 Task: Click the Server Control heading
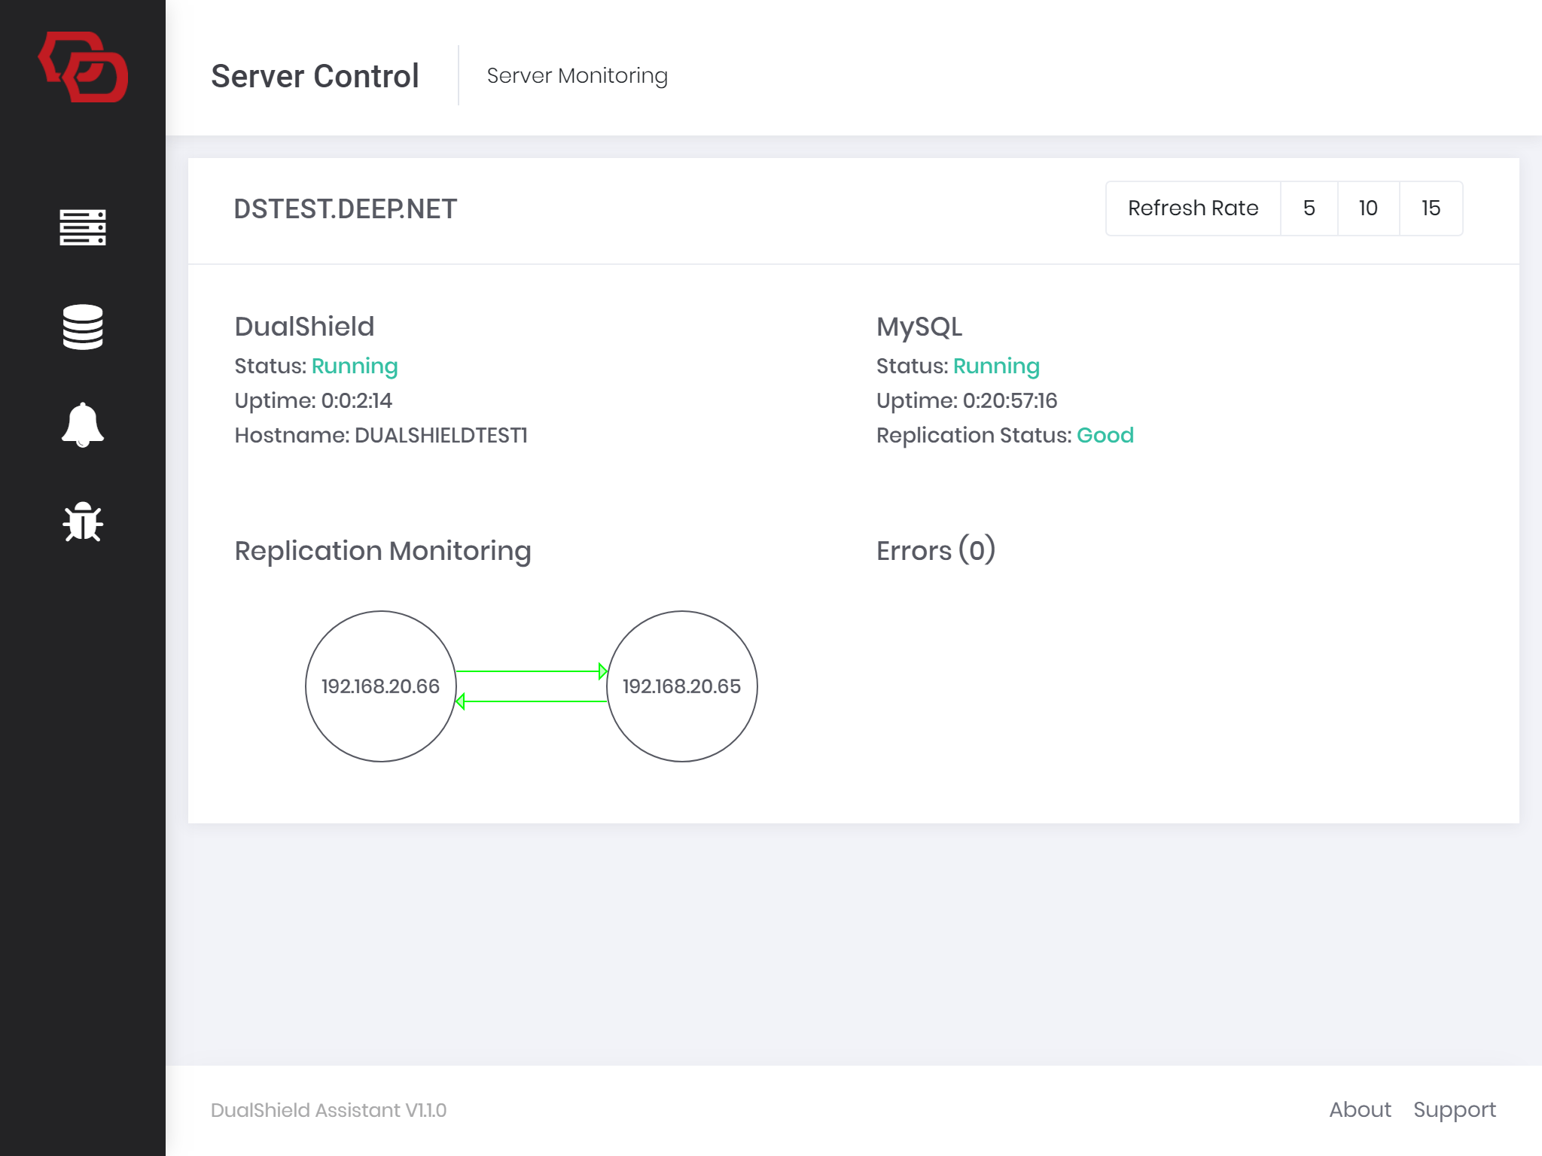click(315, 75)
